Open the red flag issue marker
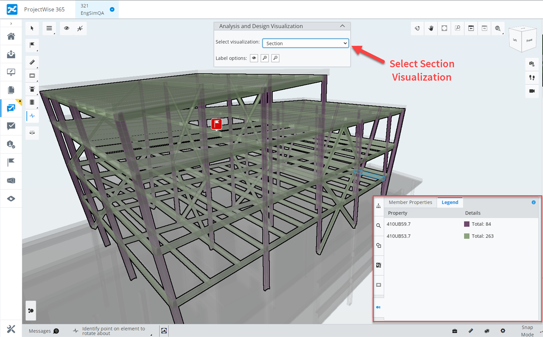The width and height of the screenshot is (543, 337). pyautogui.click(x=217, y=124)
